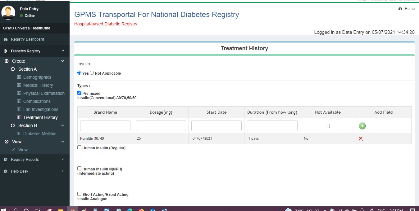This screenshot has width=419, height=211.
Task: Open Diabetes Mellitus under Section B
Action: pyautogui.click(x=40, y=134)
